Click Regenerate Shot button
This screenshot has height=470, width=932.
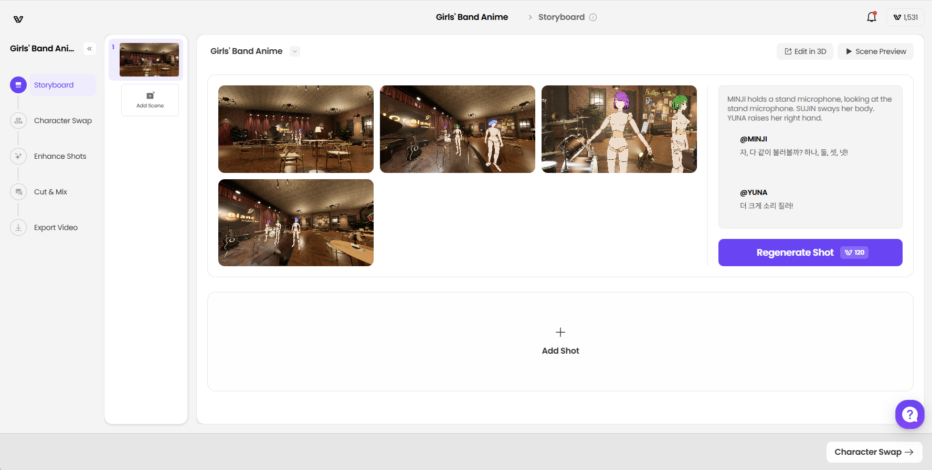point(810,253)
